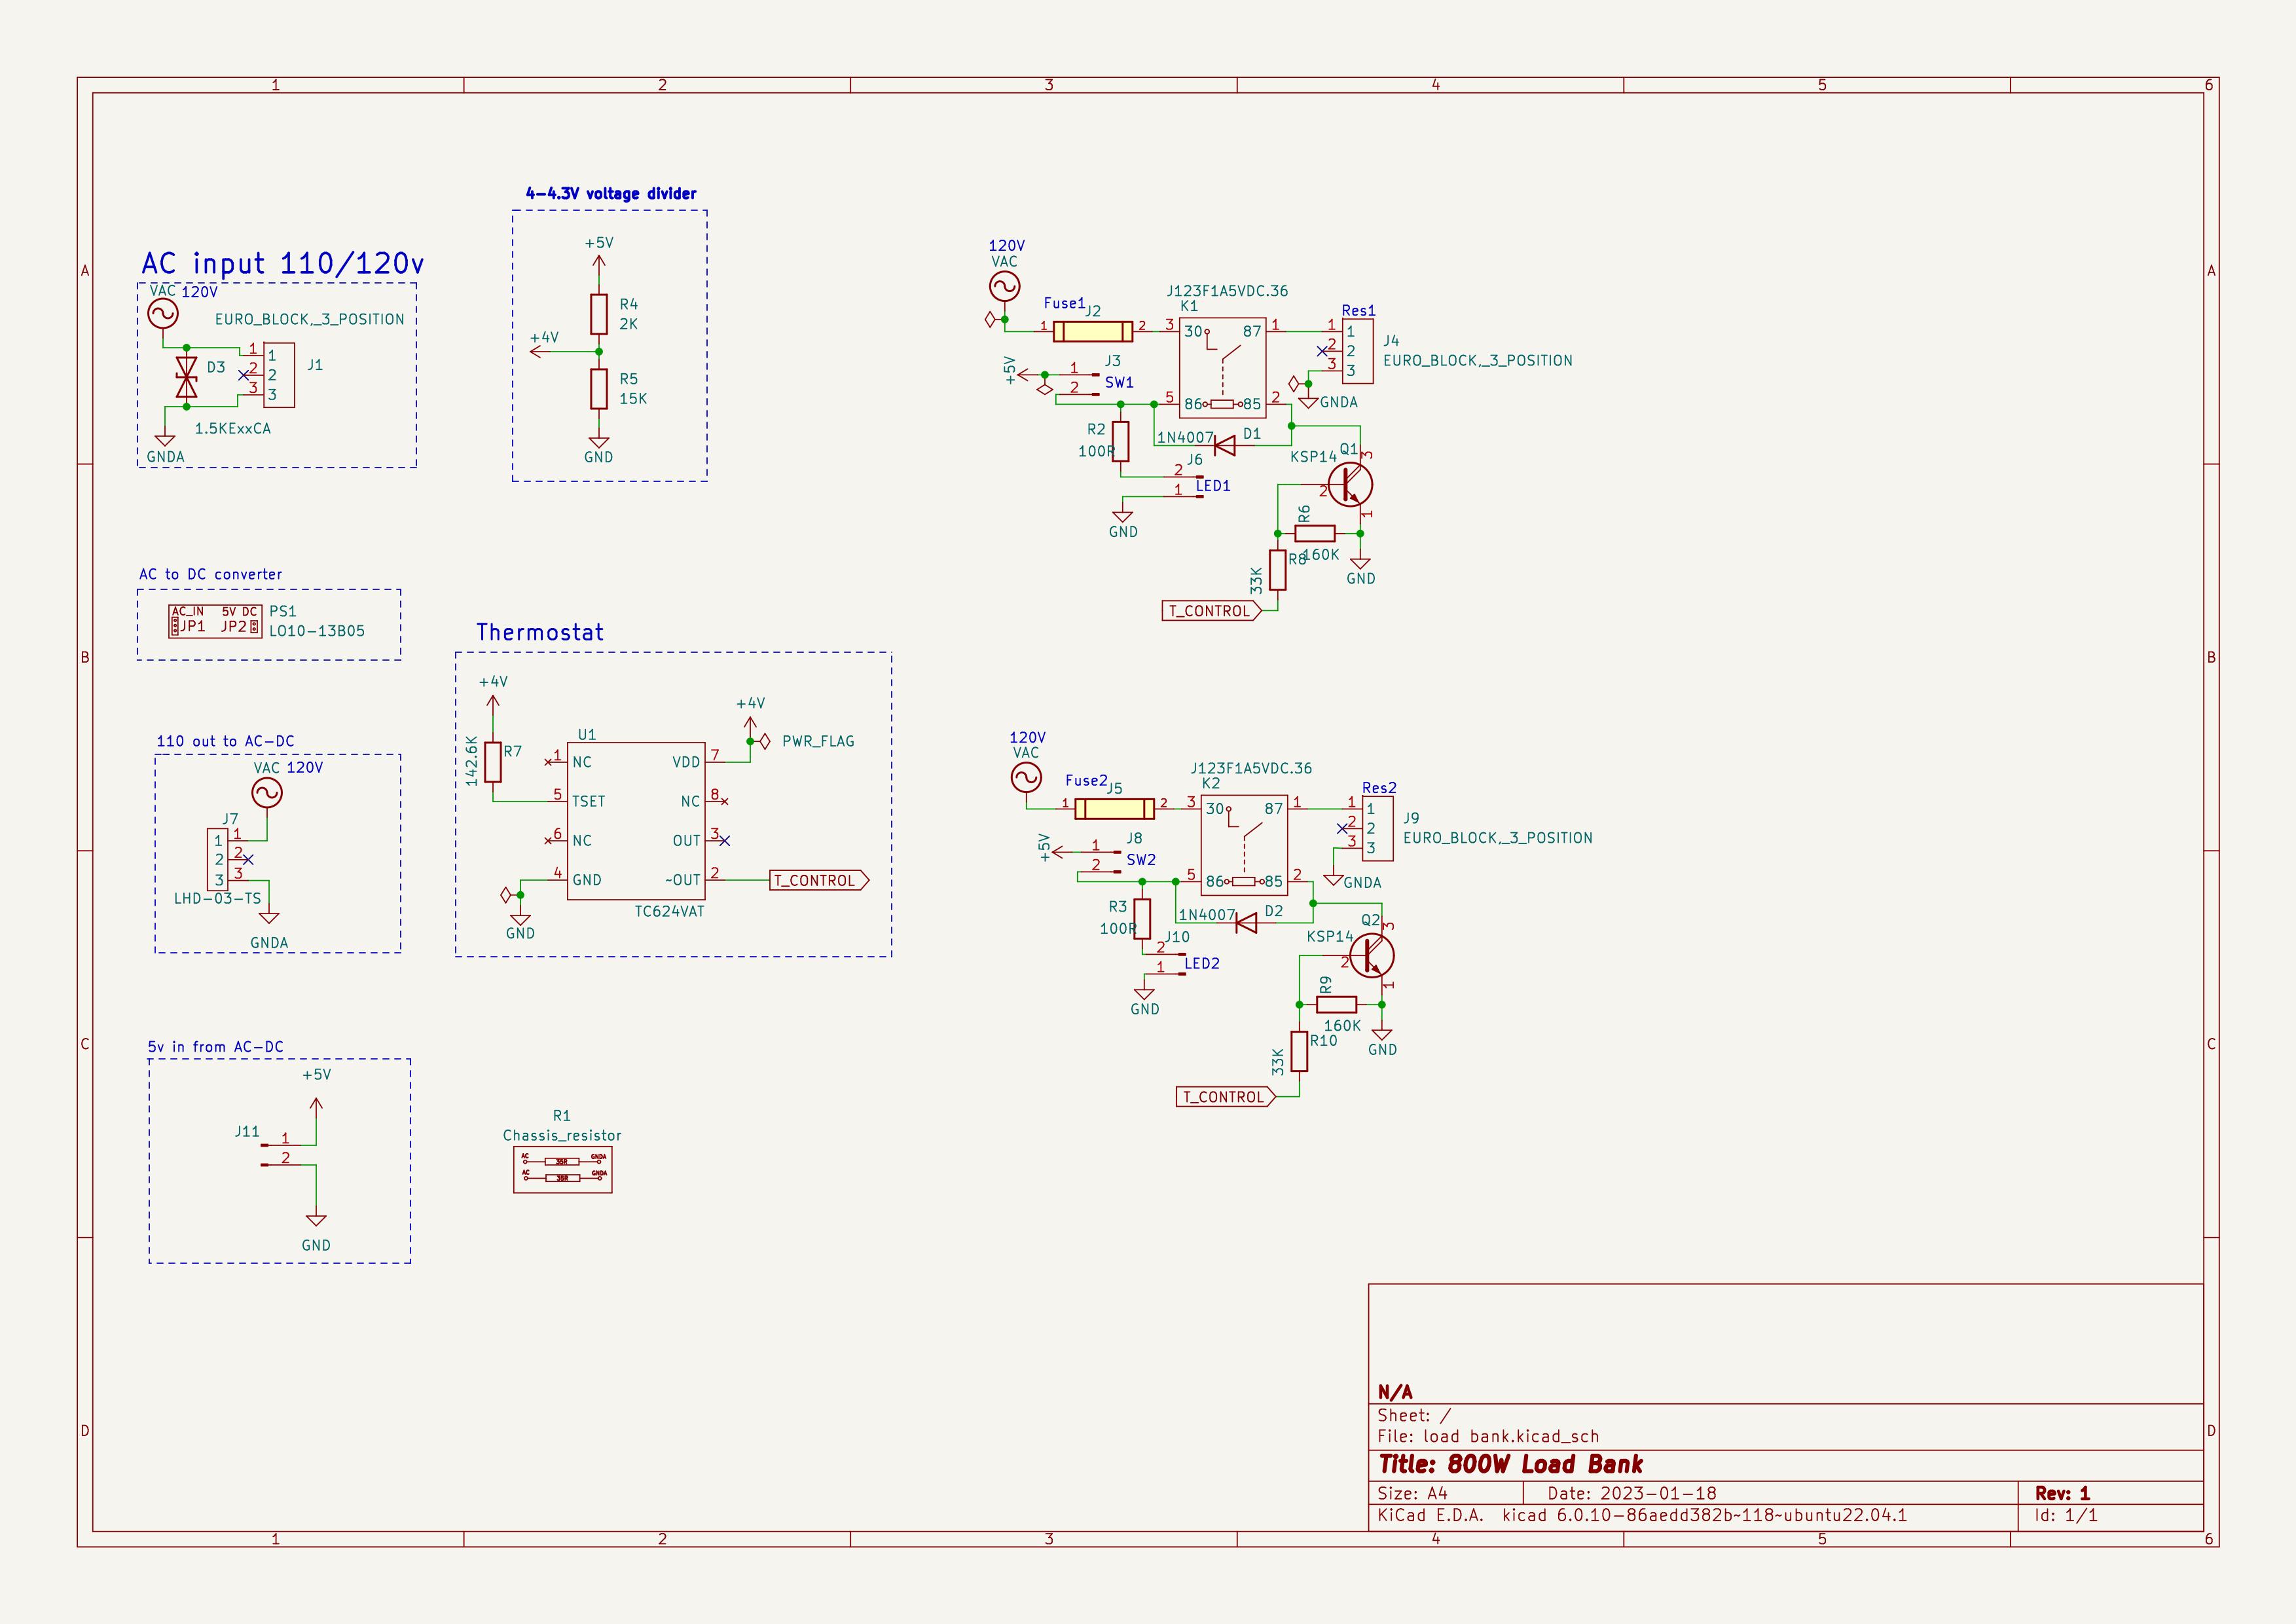Click the J4 EURO_BLOCK connector symbol

1358,351
